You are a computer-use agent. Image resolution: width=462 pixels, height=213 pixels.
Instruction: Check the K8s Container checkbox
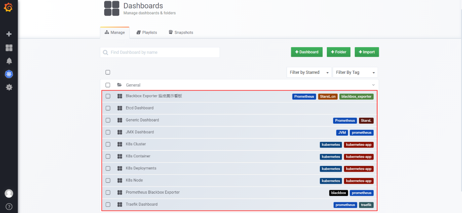[108, 157]
